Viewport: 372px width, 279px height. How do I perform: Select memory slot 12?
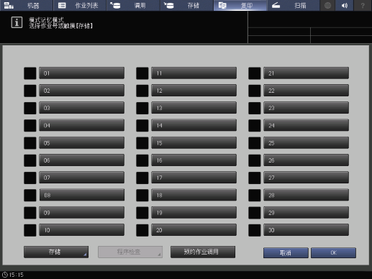[194, 91]
